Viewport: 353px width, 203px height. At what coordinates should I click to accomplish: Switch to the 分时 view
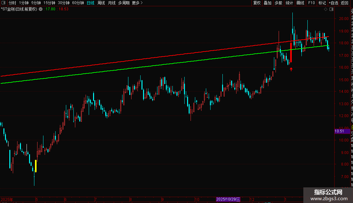(x=12, y=3)
